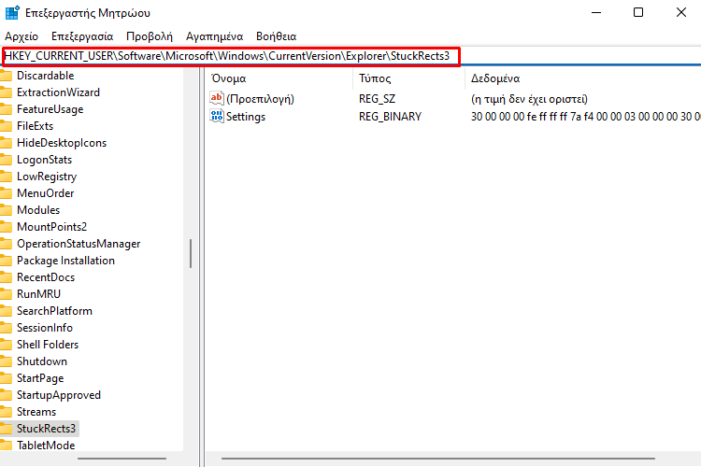701x467 pixels.
Task: Click the folder icon beside Shell Folders
Action: click(6, 345)
